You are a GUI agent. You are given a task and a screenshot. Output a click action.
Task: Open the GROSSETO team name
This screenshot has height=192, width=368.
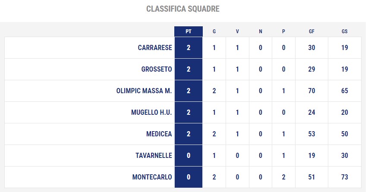click(x=157, y=69)
